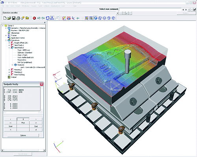Click the blue regenerate arrows icon

(x=48, y=18)
